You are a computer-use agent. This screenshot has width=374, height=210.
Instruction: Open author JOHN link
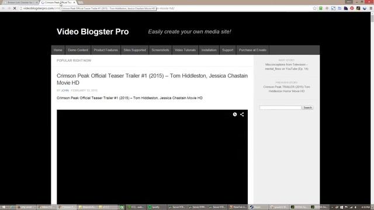[x=65, y=90]
